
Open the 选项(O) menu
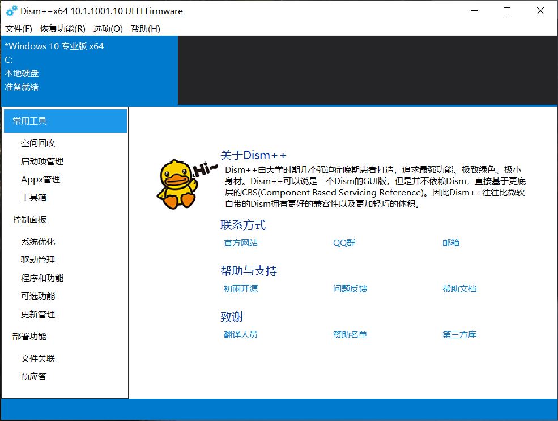point(108,29)
